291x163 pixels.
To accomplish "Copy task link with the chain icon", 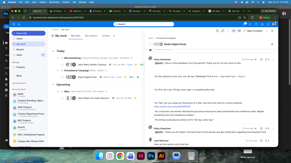I will [223, 31].
